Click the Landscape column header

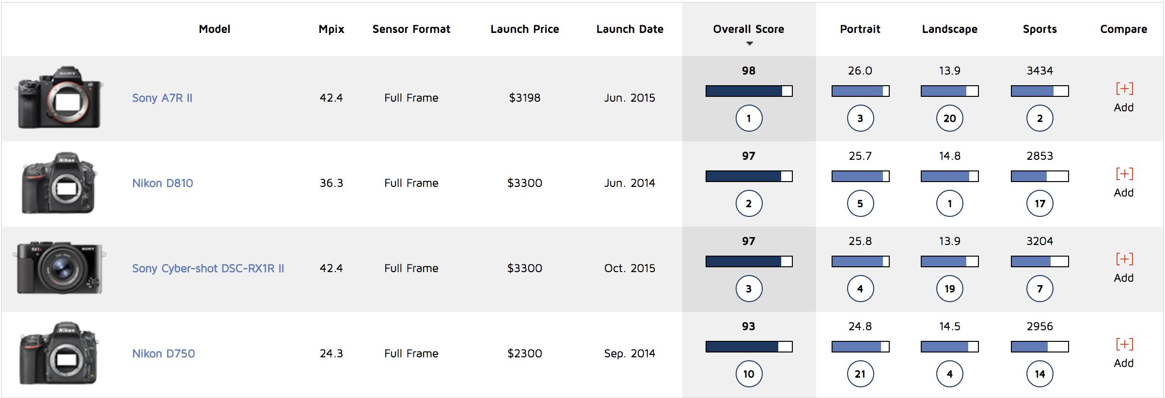949,29
